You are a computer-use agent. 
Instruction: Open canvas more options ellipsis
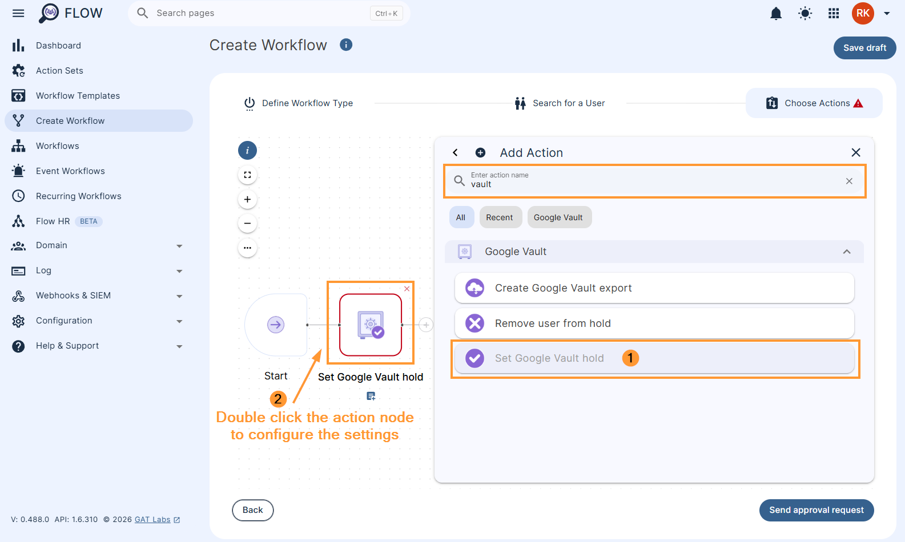click(x=247, y=248)
